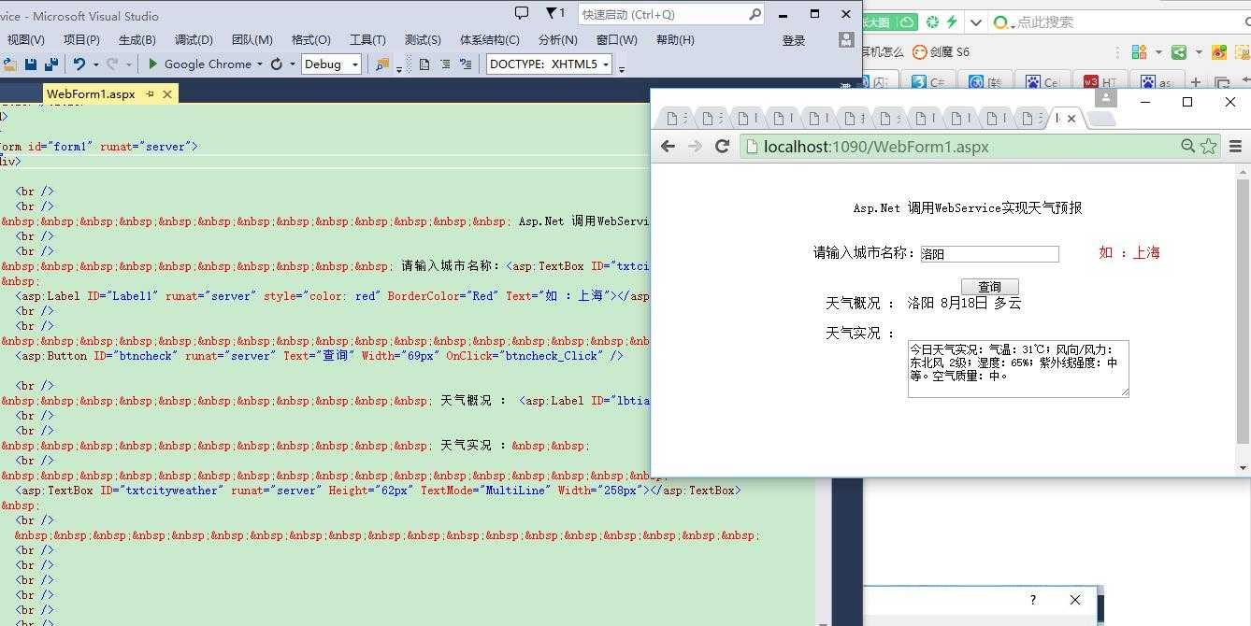Close the active Chrome tab
Screen dimensions: 1251x626
tap(1071, 118)
